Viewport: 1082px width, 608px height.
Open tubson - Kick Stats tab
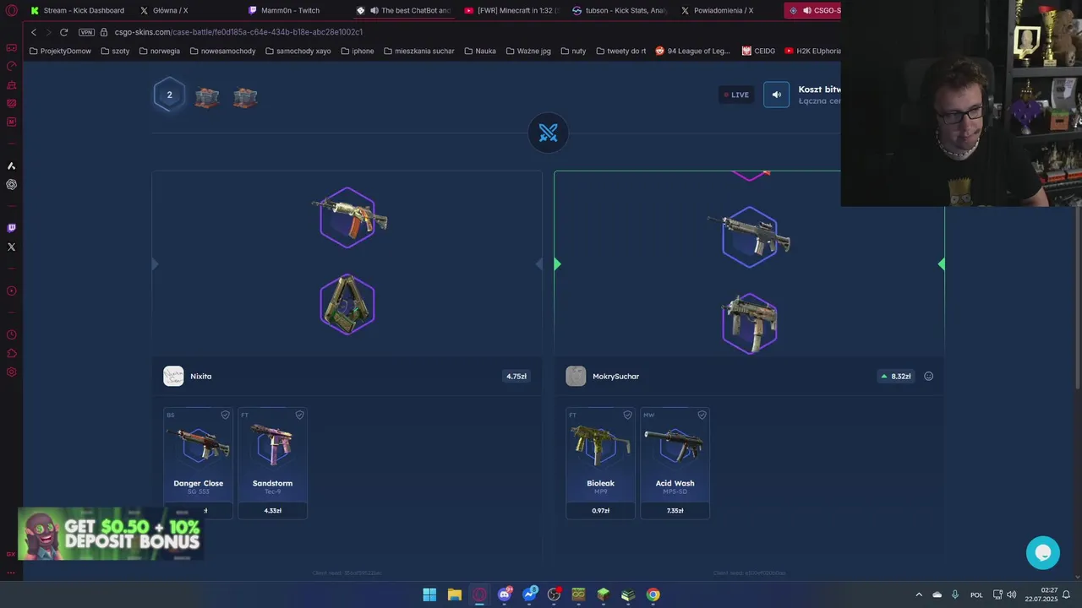pyautogui.click(x=620, y=10)
